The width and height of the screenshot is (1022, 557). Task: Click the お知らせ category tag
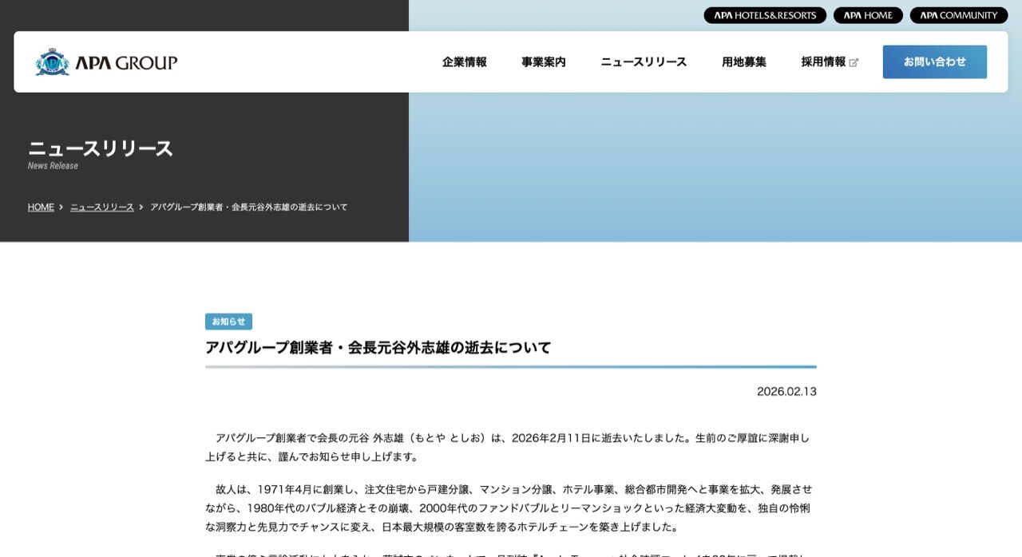pos(228,322)
